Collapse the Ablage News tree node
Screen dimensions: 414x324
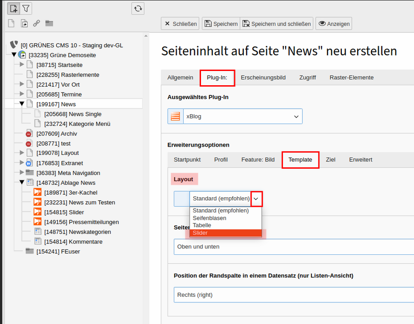pyautogui.click(x=22, y=182)
